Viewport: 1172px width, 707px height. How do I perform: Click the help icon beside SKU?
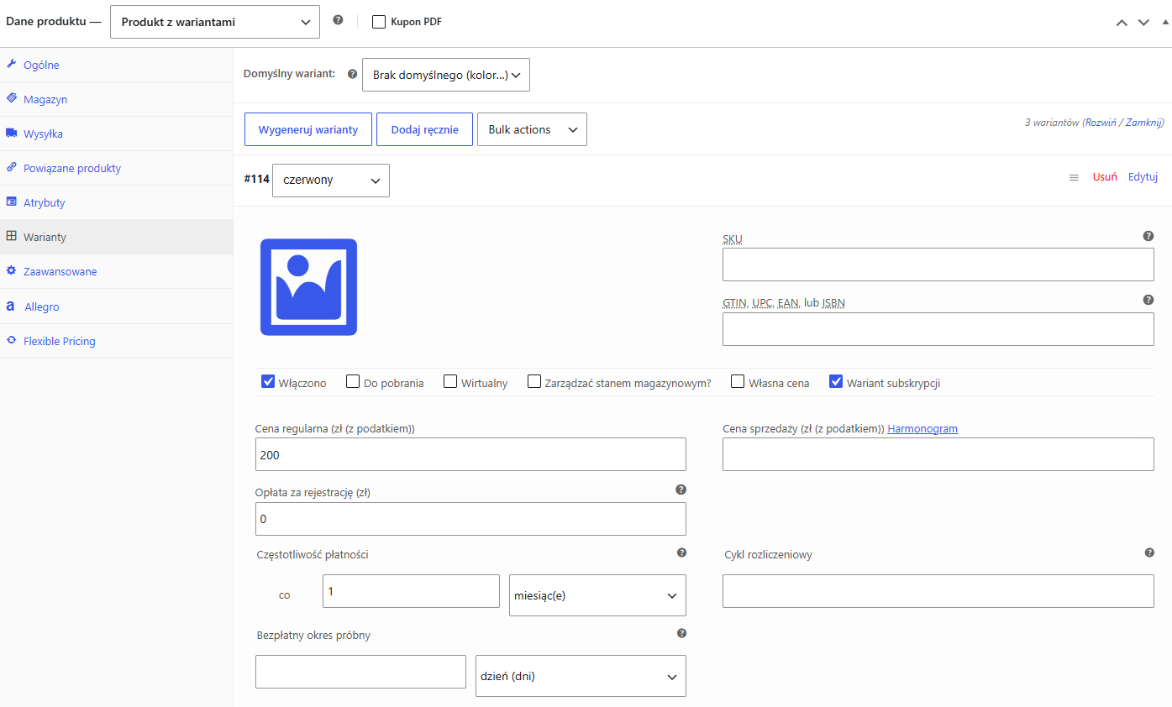click(x=1148, y=236)
